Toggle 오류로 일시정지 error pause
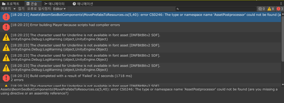Screen dimensions: 284x103 39,9
